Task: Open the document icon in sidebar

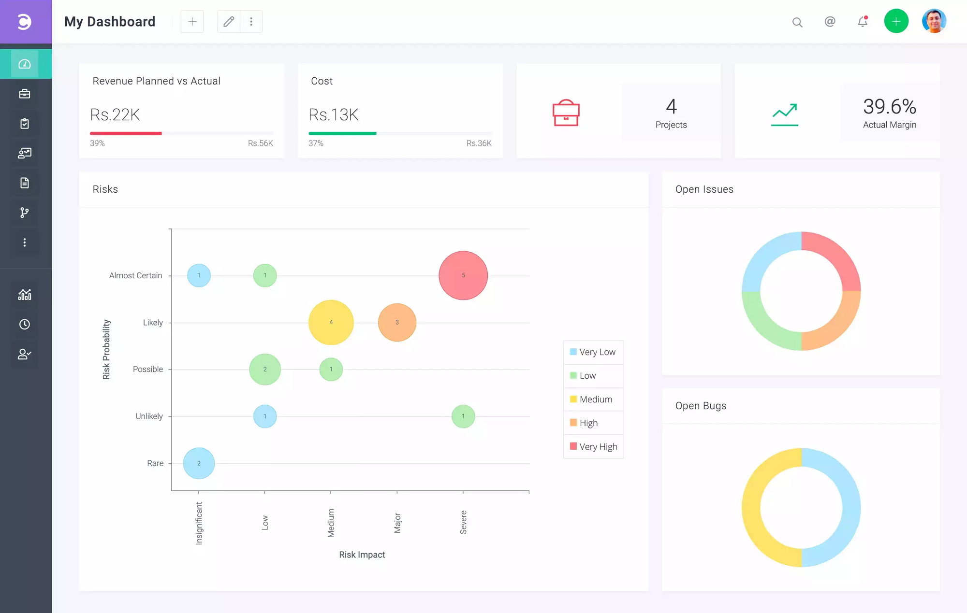Action: [25, 183]
